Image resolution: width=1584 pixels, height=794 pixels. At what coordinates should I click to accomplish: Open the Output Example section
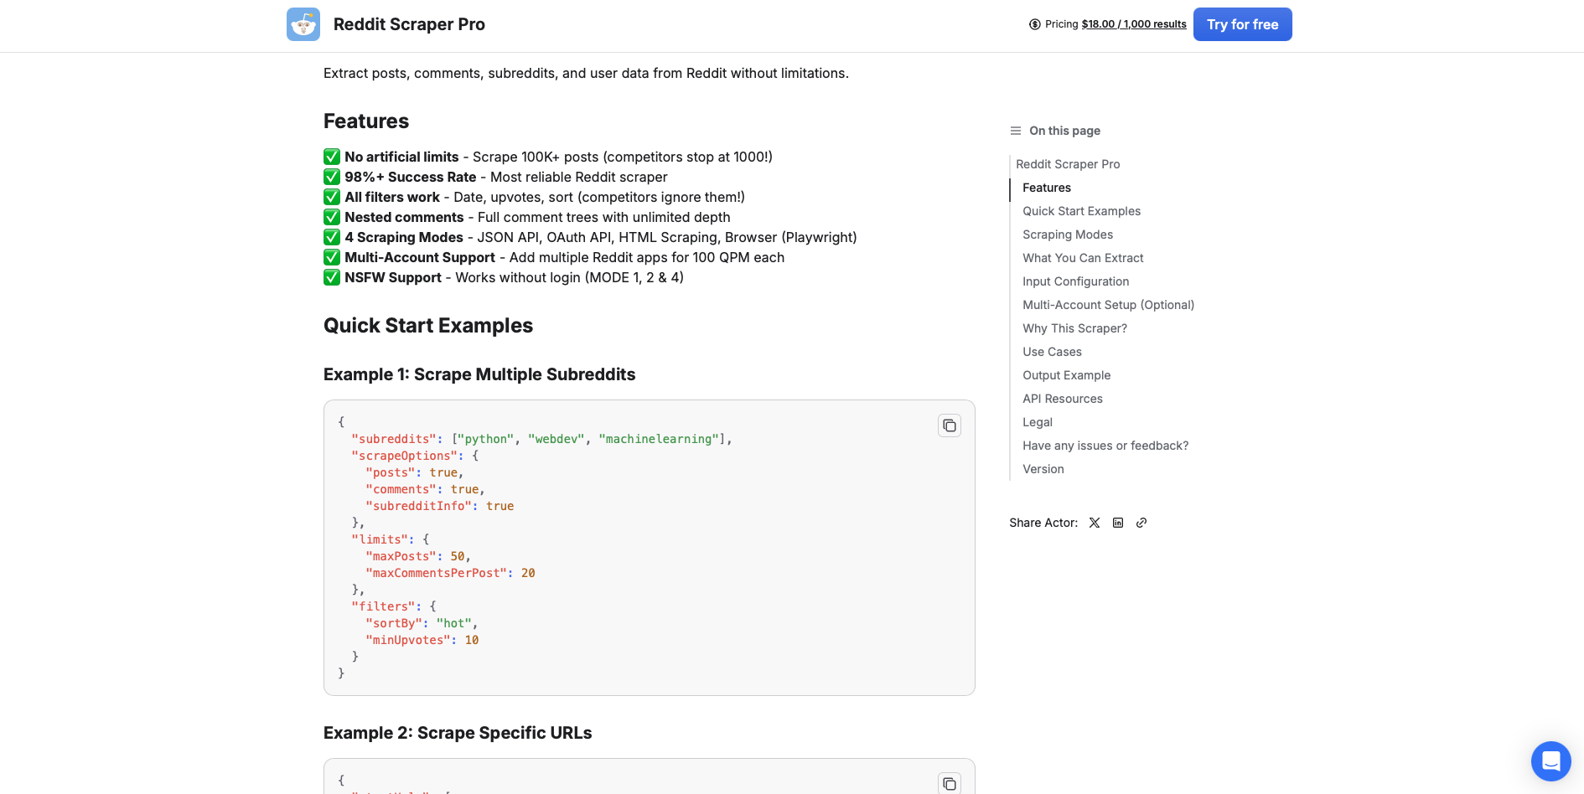point(1066,375)
